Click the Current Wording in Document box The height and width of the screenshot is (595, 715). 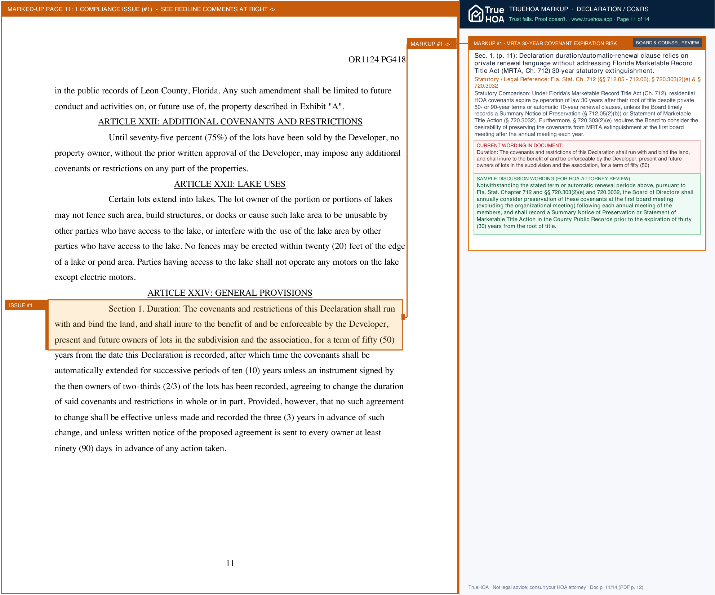pos(587,157)
